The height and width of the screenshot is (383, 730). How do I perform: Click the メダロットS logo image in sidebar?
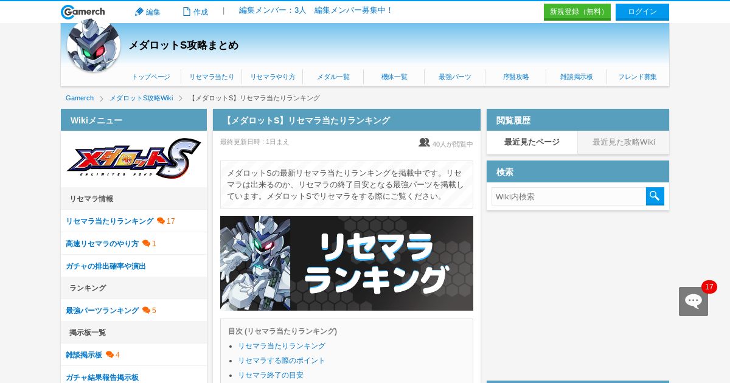click(x=134, y=159)
